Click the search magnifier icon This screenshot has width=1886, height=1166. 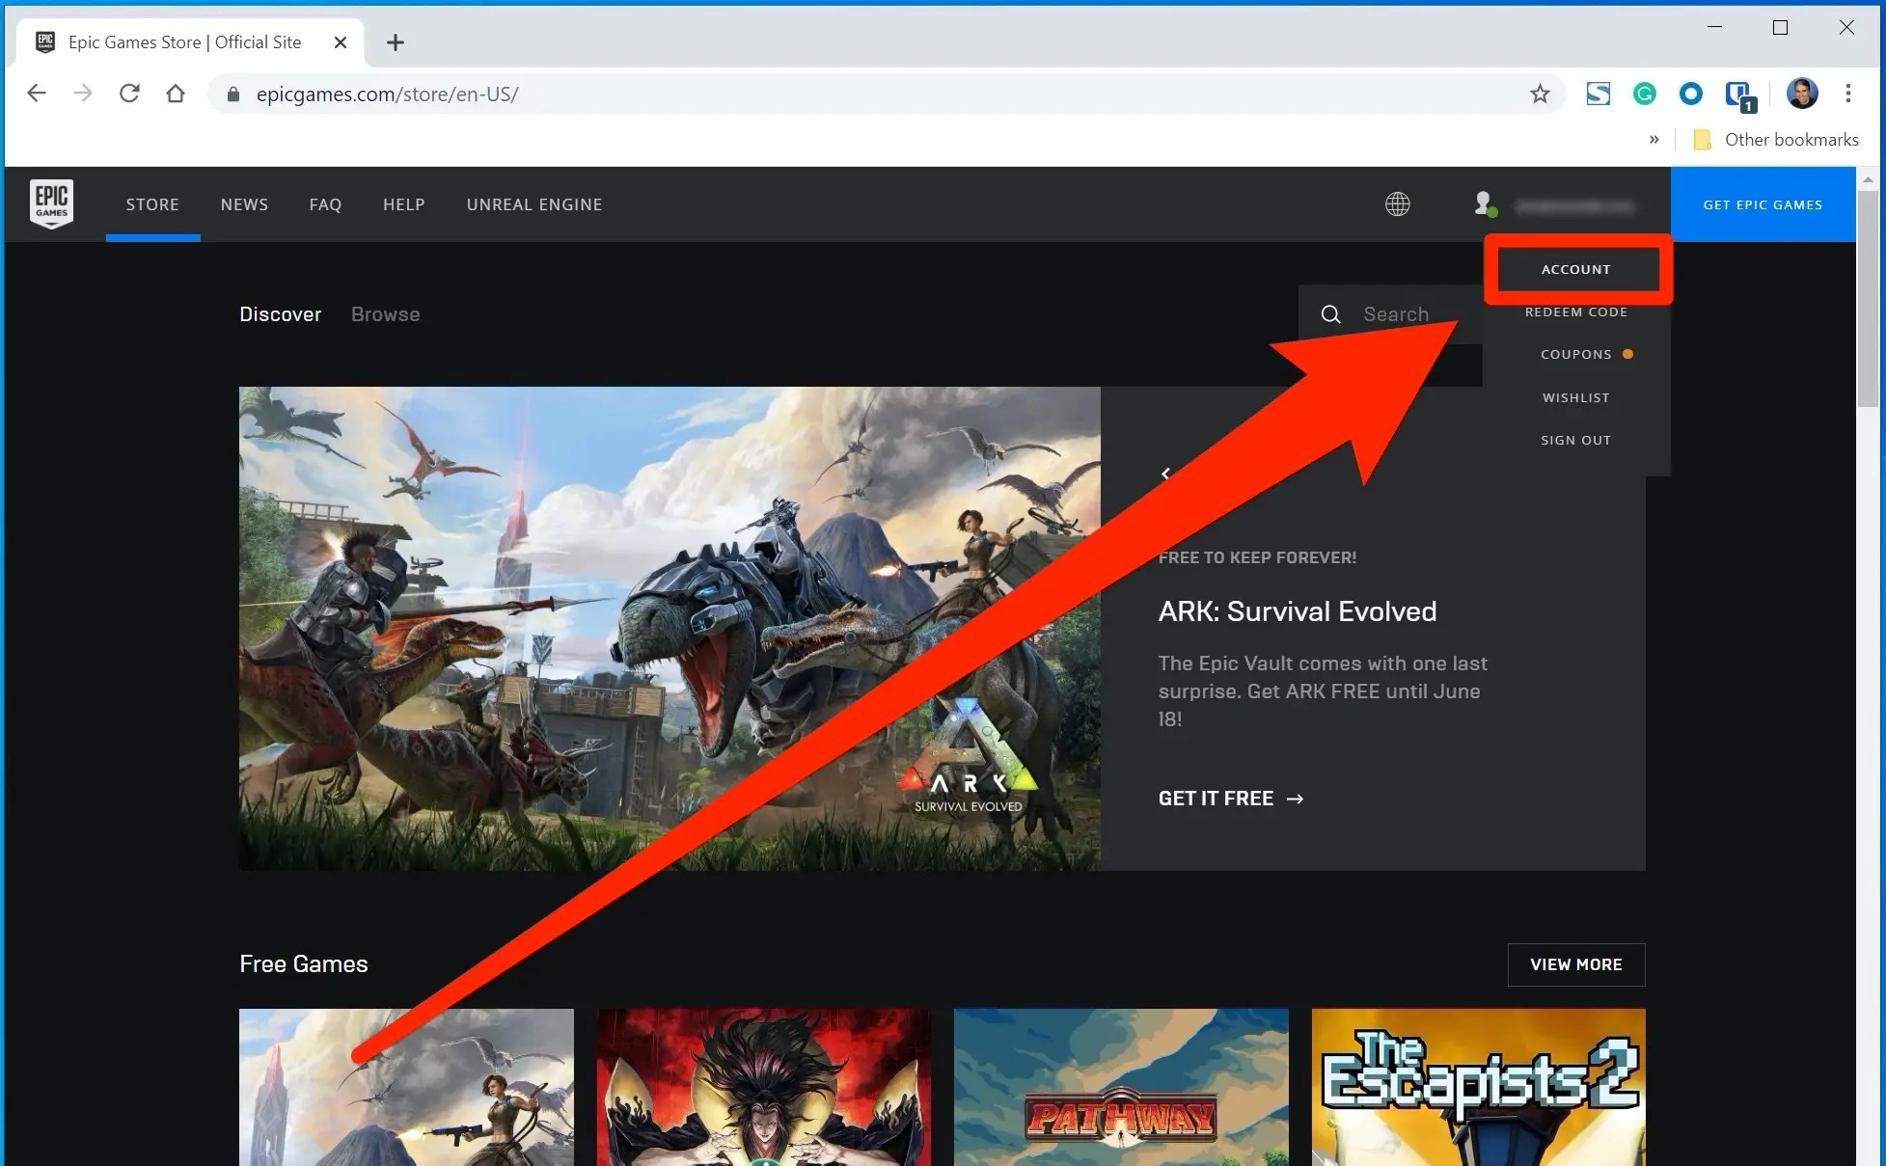1330,314
